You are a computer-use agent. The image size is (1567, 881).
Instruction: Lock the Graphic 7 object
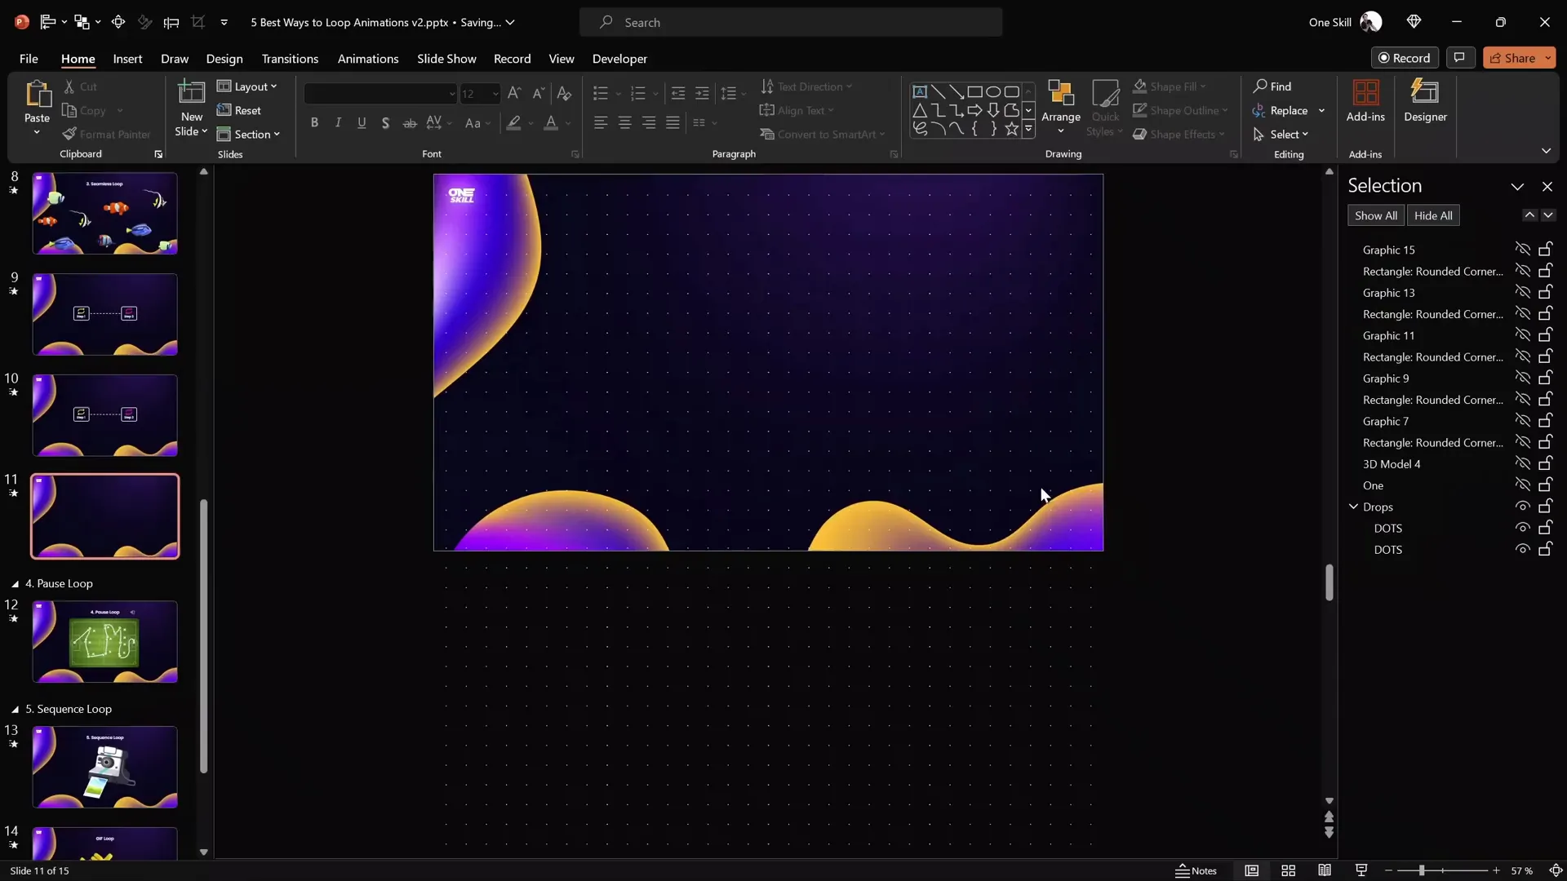[1546, 420]
